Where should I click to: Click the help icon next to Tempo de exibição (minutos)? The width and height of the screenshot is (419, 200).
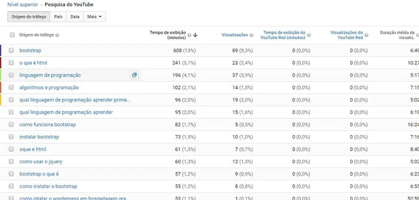(189, 35)
